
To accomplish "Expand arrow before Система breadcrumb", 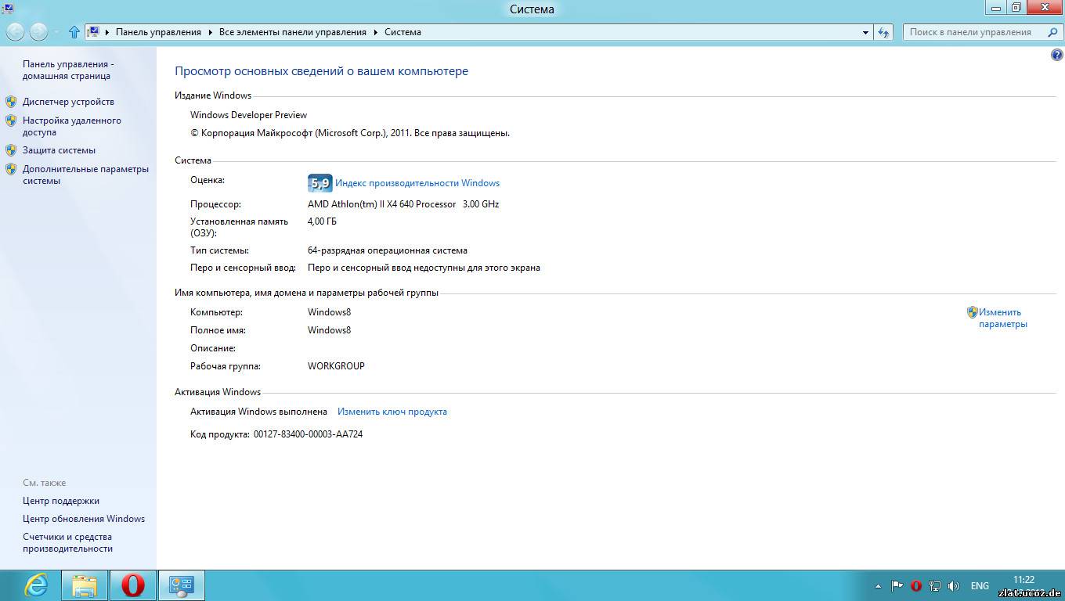I will pyautogui.click(x=375, y=32).
